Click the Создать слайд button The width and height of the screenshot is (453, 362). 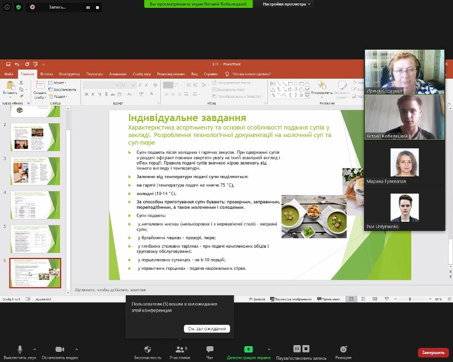coord(40,90)
